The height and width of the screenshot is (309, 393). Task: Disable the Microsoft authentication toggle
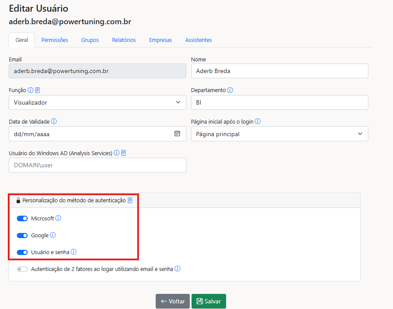22,219
